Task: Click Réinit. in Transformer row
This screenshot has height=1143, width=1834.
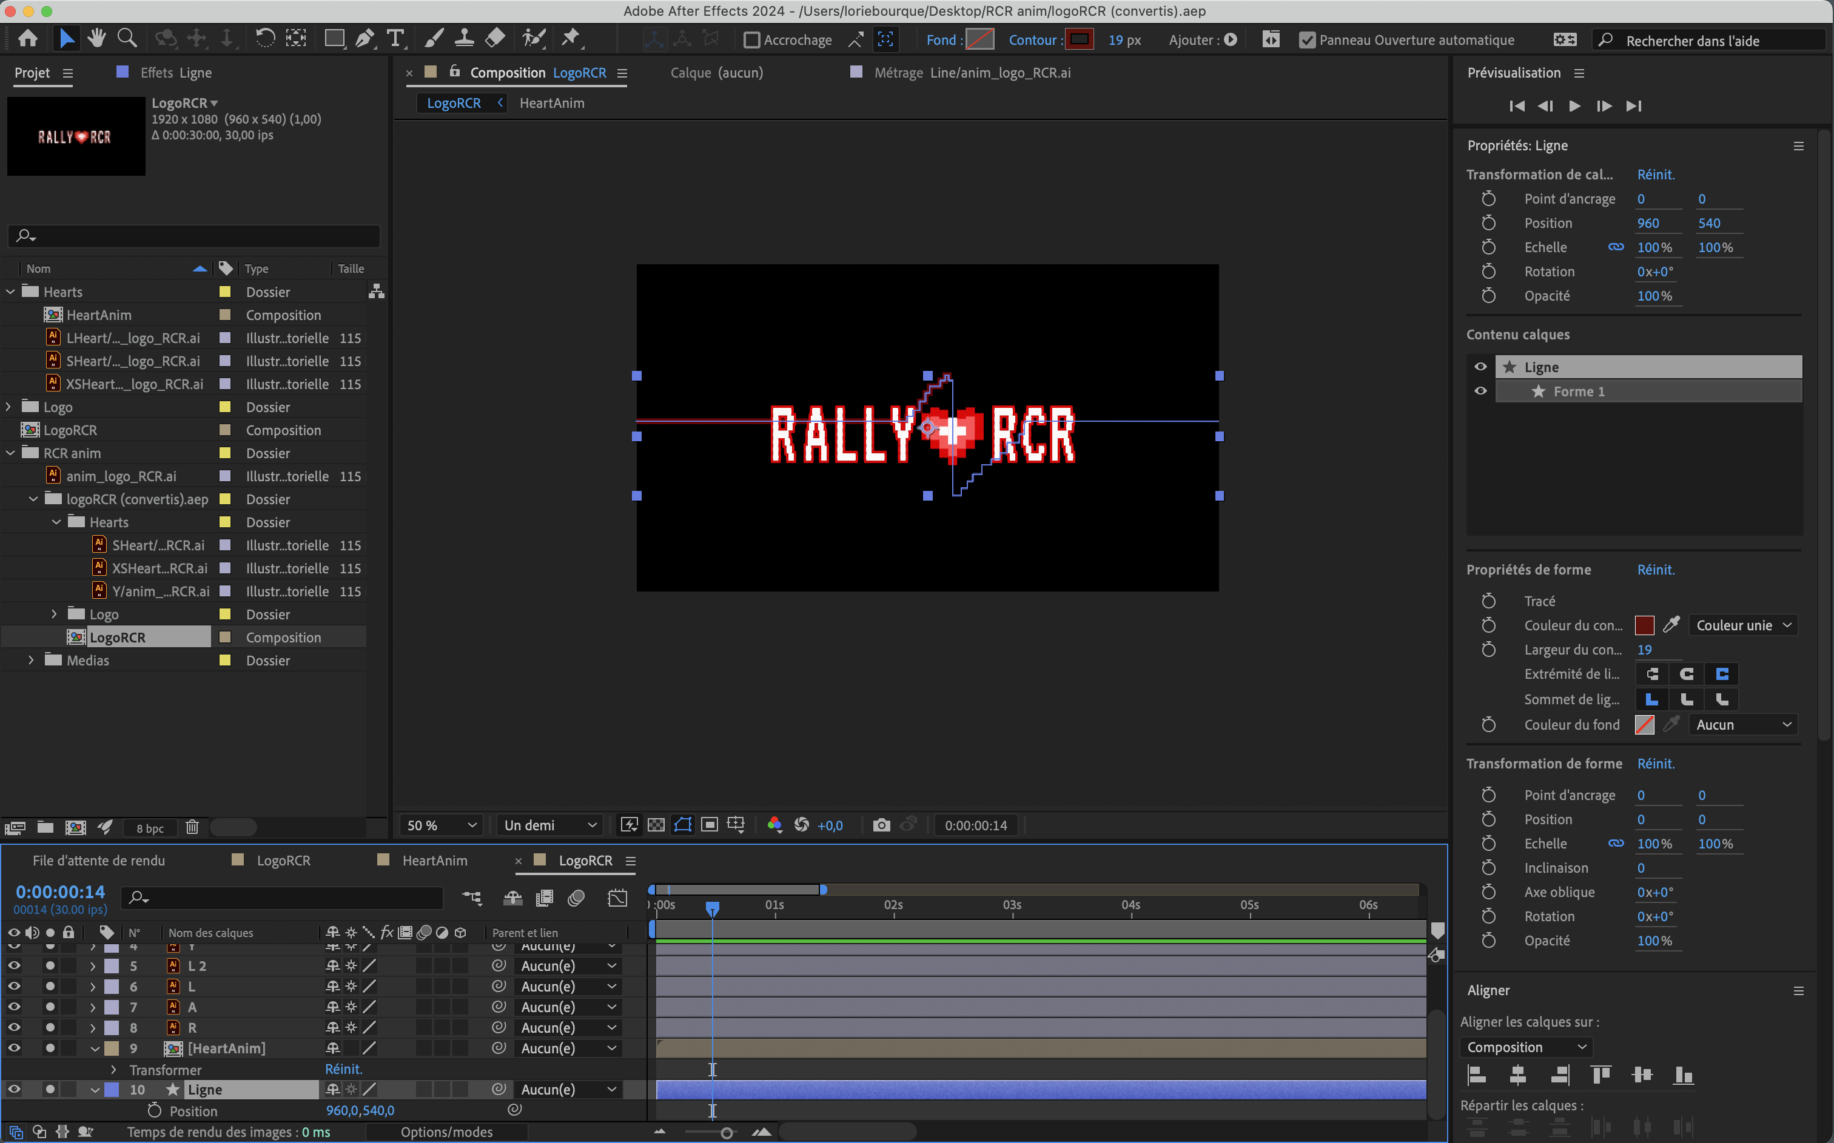Action: click(x=343, y=1069)
